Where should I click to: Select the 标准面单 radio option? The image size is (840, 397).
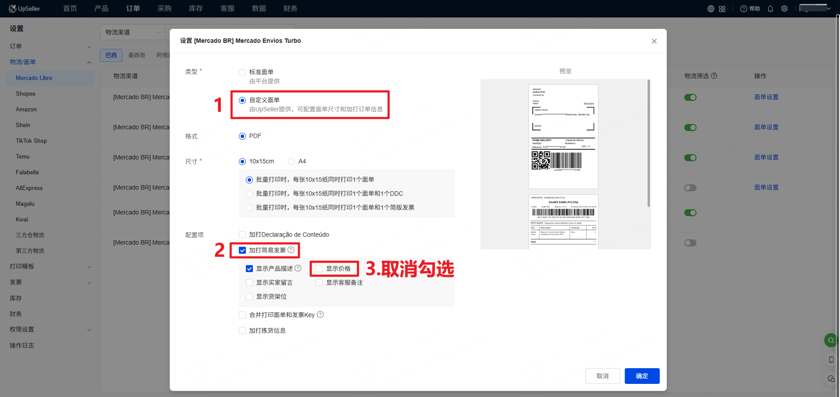(242, 72)
